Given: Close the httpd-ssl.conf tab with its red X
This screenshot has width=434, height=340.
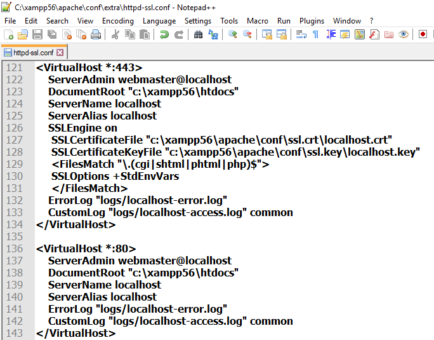Looking at the screenshot, I should click(x=60, y=53).
